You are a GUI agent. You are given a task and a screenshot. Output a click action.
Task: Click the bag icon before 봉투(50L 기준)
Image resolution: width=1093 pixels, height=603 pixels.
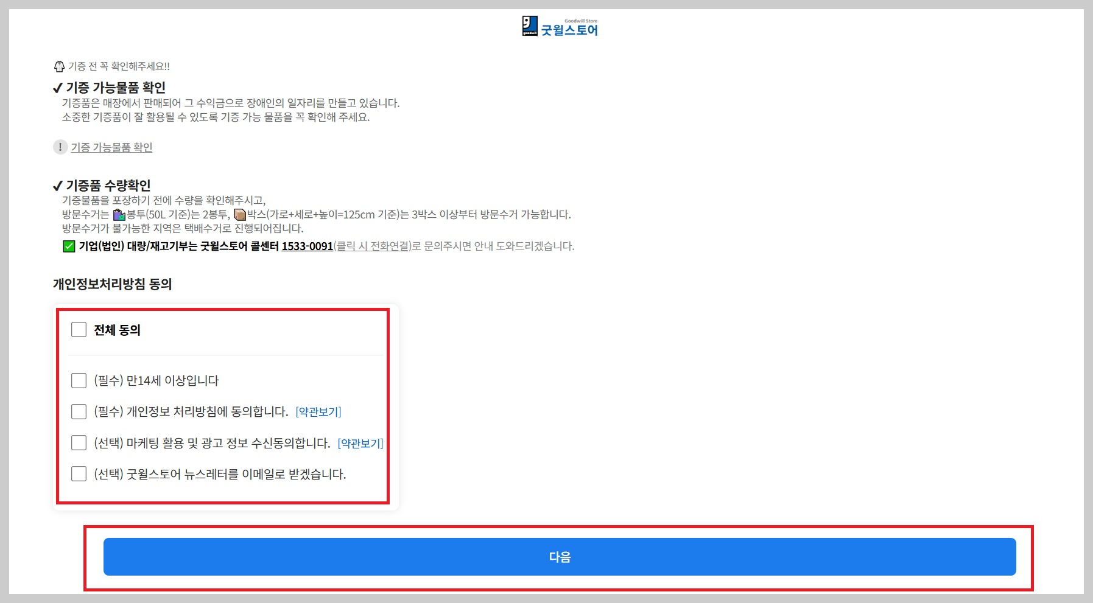(119, 215)
